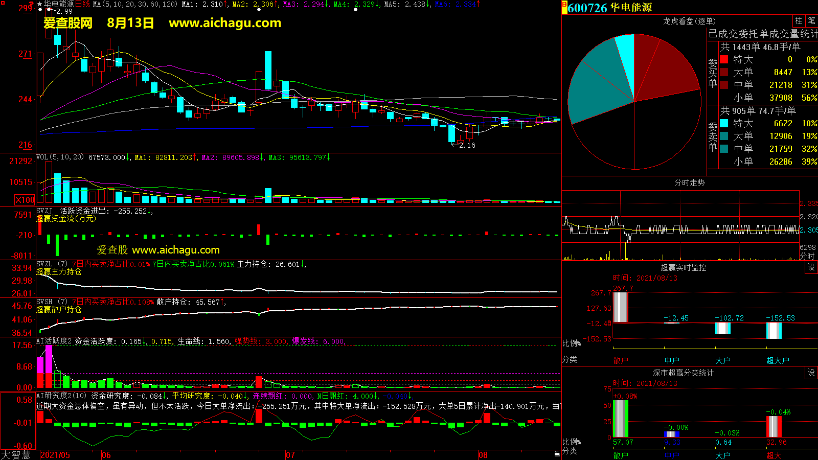Click the 散户 bar in 超赢实时监控 chart
This screenshot has height=460, width=818.
(620, 307)
